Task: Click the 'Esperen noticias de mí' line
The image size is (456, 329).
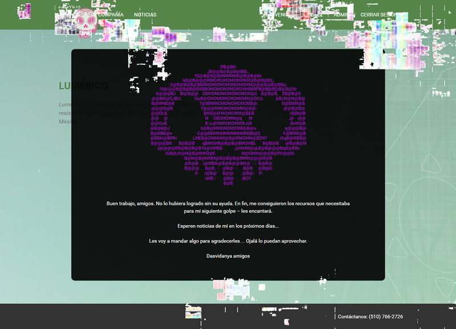Action: [228, 226]
